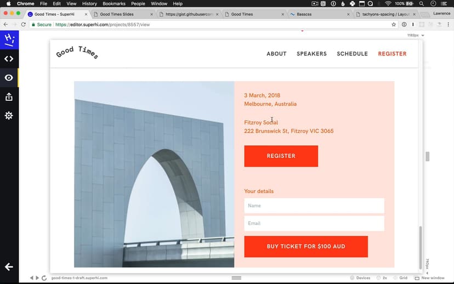Screen dimensions: 454x284
Task: Open project settings gear icon
Action: click(9, 116)
